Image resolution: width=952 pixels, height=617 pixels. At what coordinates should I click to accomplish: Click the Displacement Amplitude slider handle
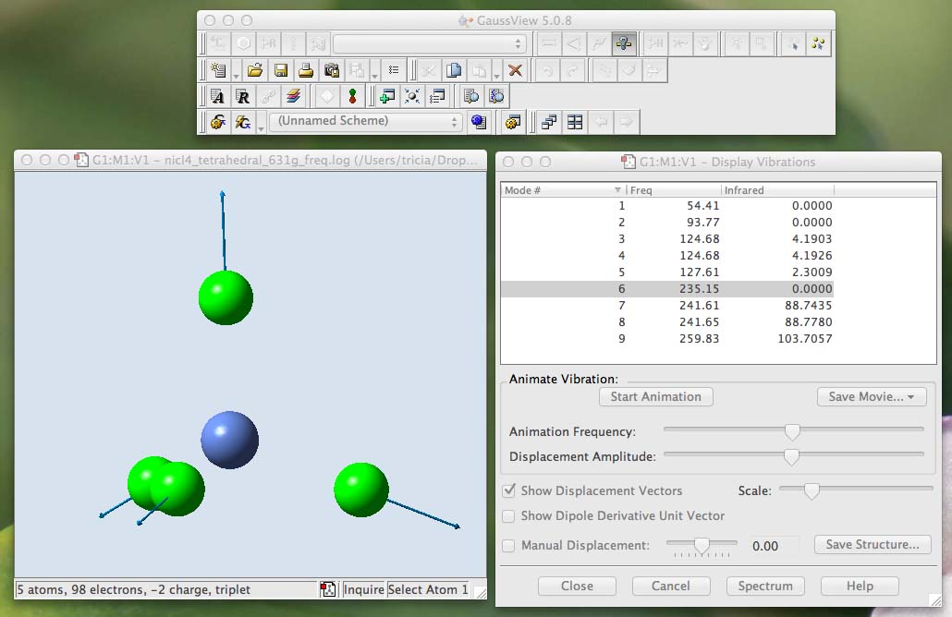click(x=791, y=456)
